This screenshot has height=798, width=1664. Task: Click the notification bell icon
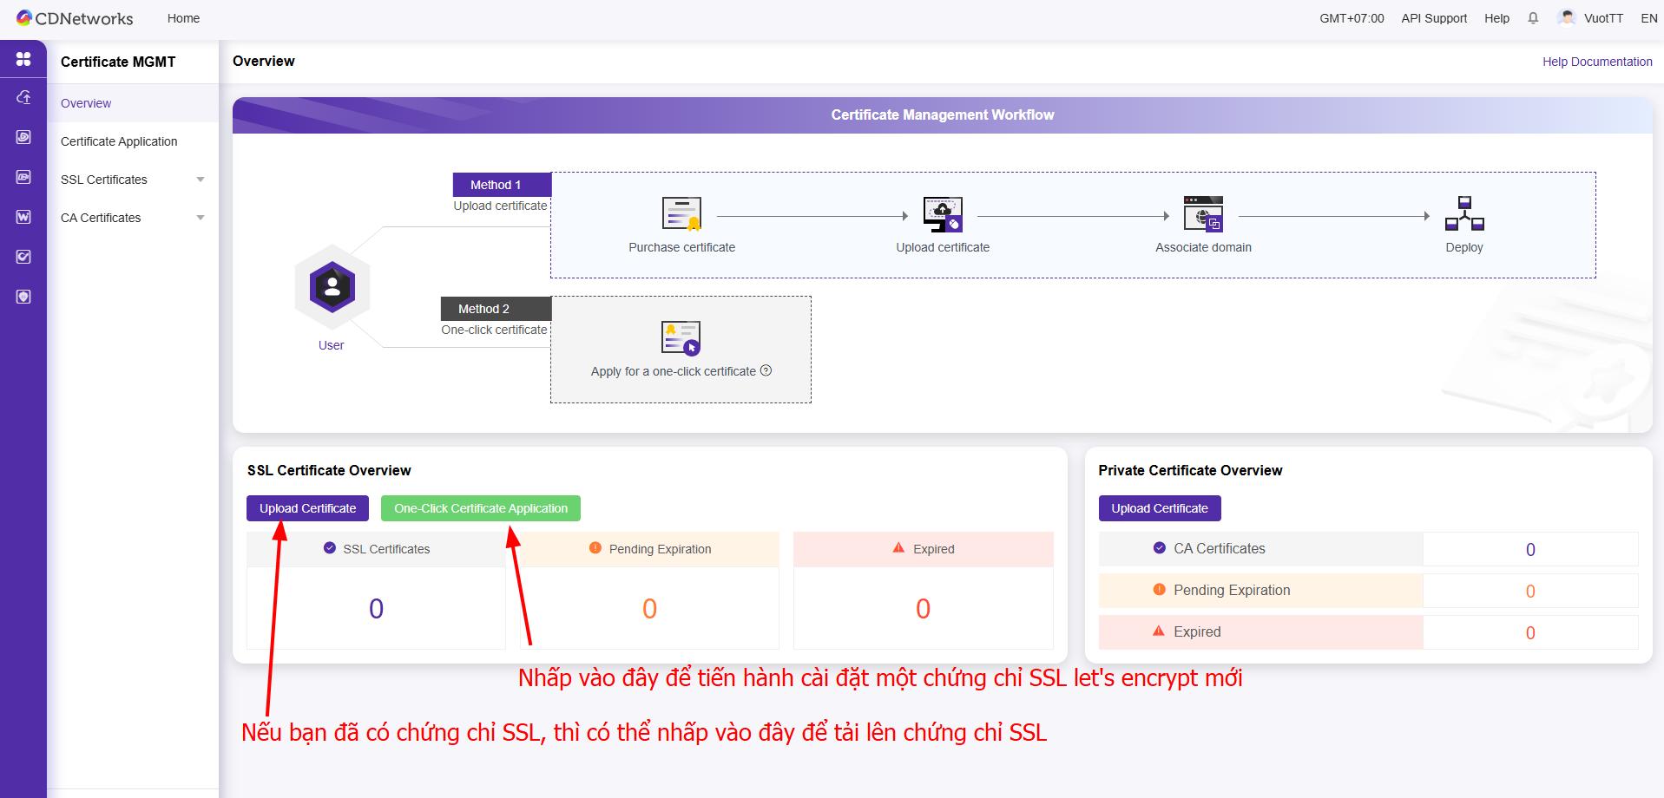coord(1533,18)
